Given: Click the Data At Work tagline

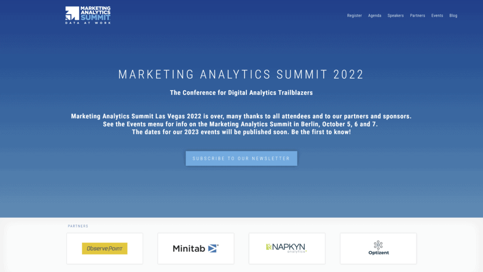Looking at the screenshot, I should (88, 23).
